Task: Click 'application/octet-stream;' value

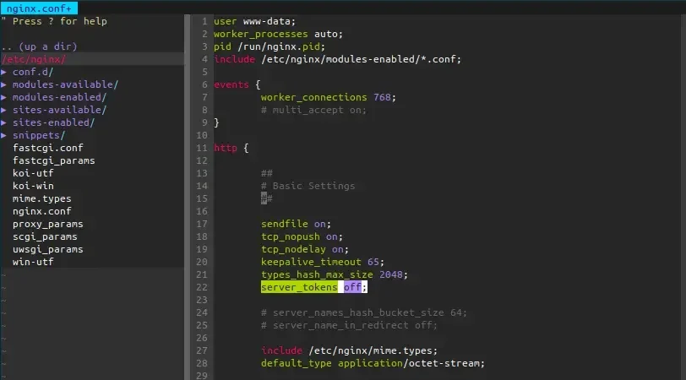Action: (x=411, y=363)
